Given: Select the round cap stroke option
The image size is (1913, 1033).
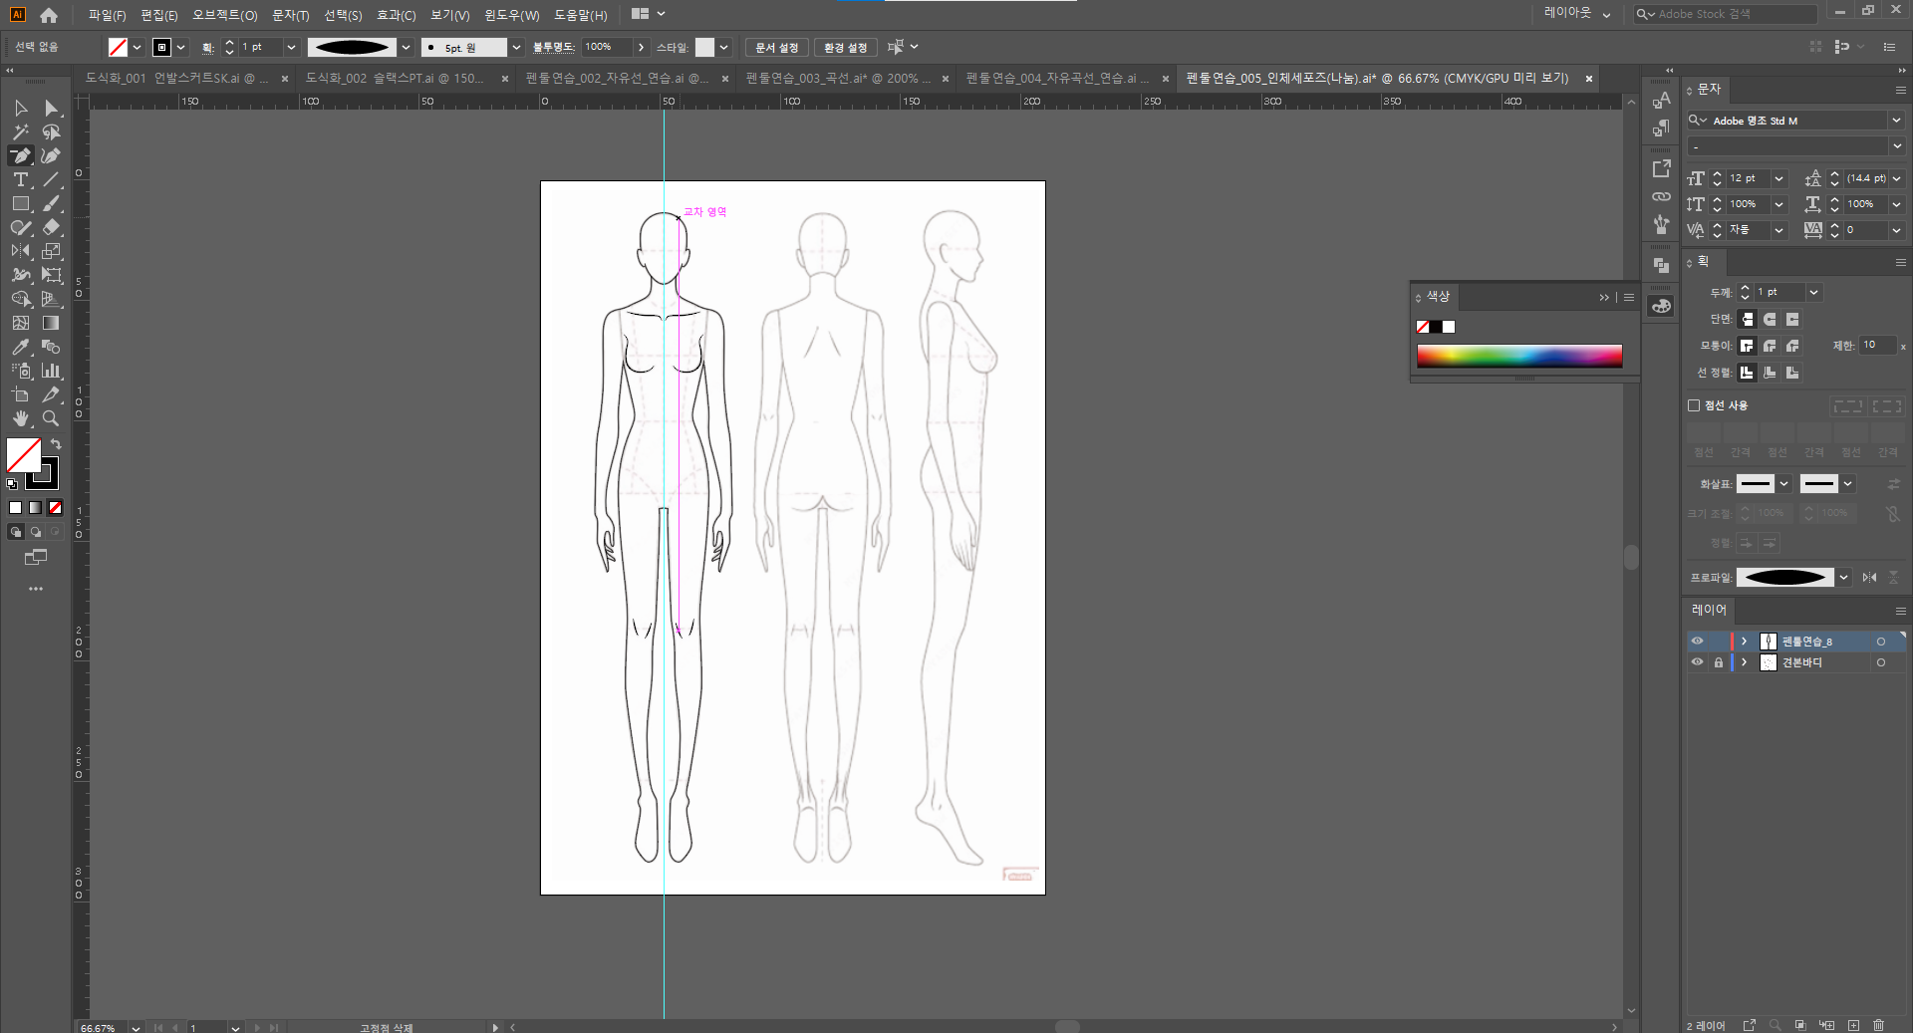Looking at the screenshot, I should click(1770, 320).
